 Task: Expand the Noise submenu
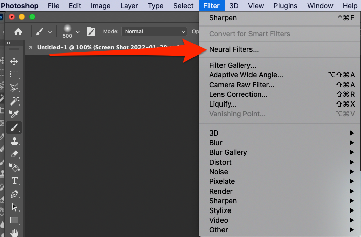[x=280, y=172]
